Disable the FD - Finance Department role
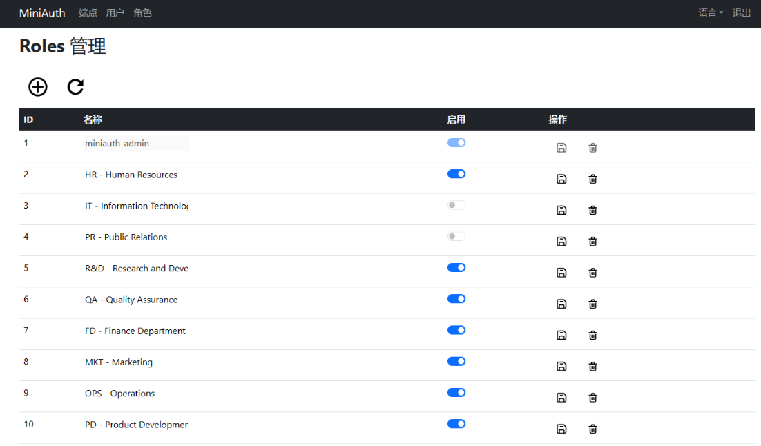The height and width of the screenshot is (446, 761). (456, 330)
